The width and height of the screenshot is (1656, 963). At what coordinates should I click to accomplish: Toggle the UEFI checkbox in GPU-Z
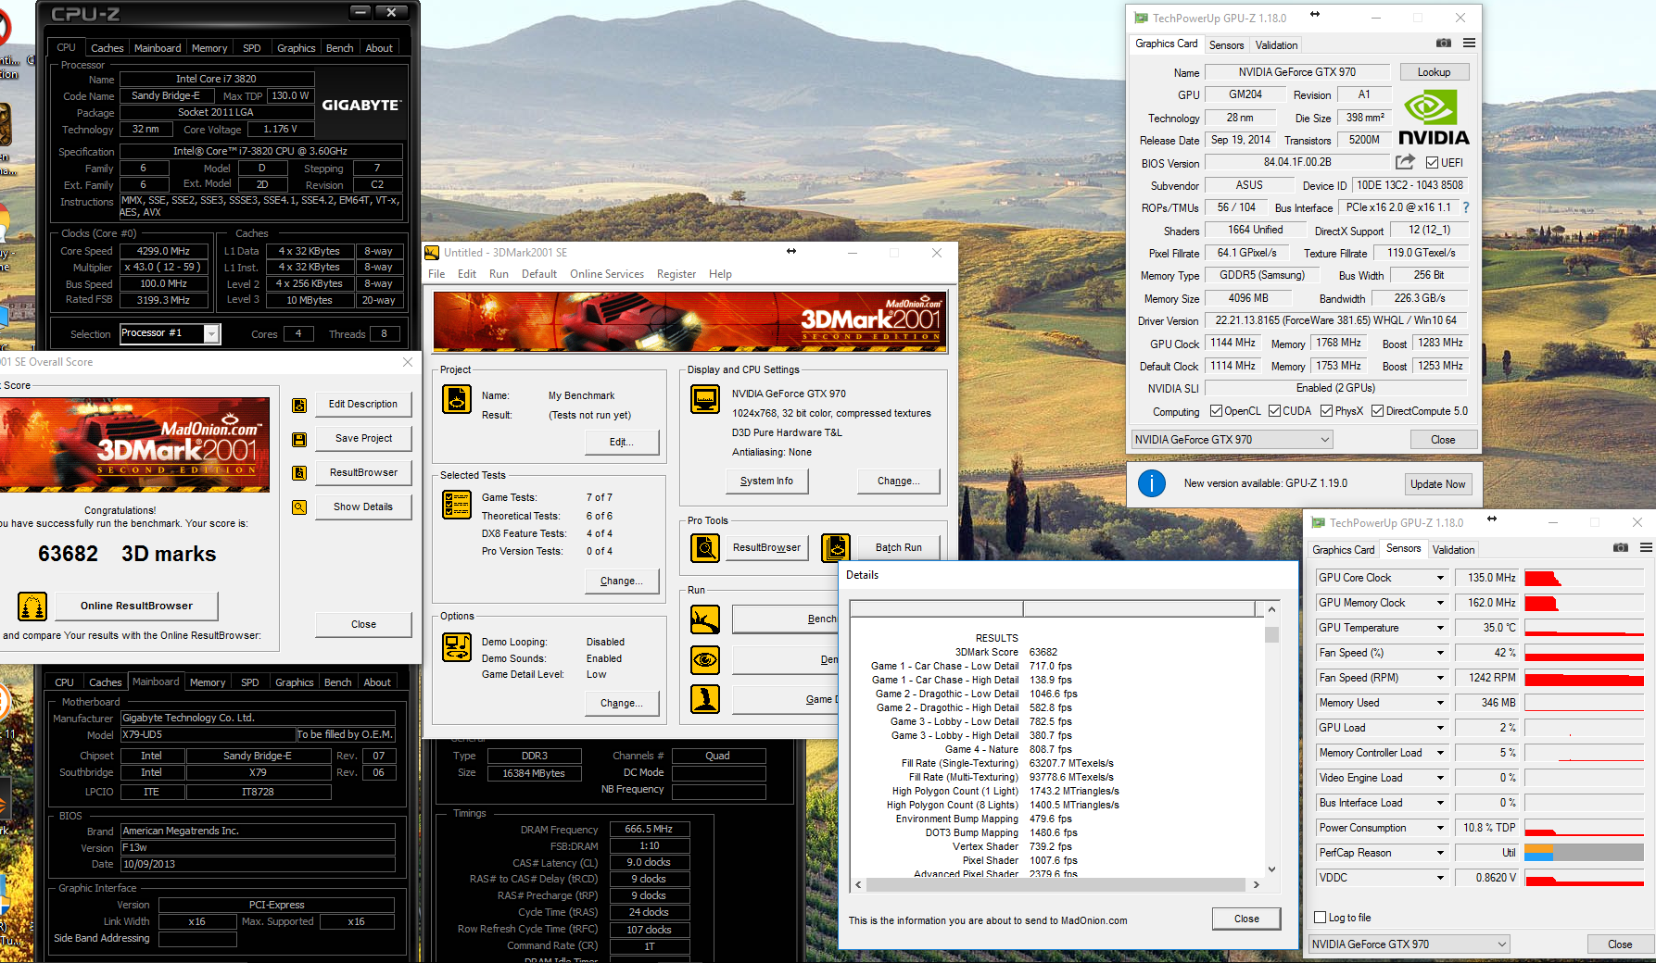coord(1433,163)
